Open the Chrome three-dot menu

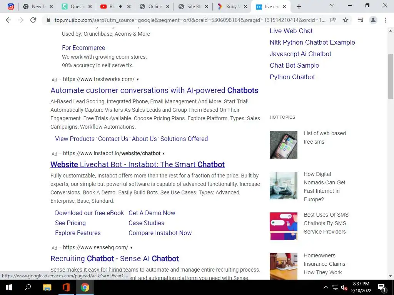pos(386,20)
